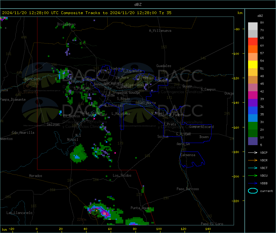The width and height of the screenshot is (276, 233).
Task: Click the 'dBZ' title at the top
Action: (138, 5)
